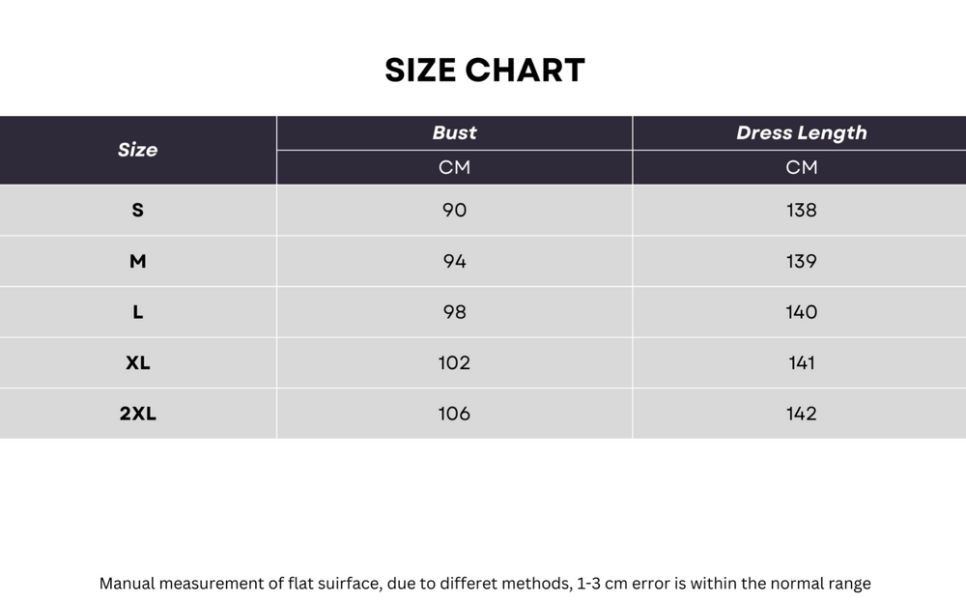Select the 2XL size row label
The width and height of the screenshot is (966, 603).
coord(137,413)
